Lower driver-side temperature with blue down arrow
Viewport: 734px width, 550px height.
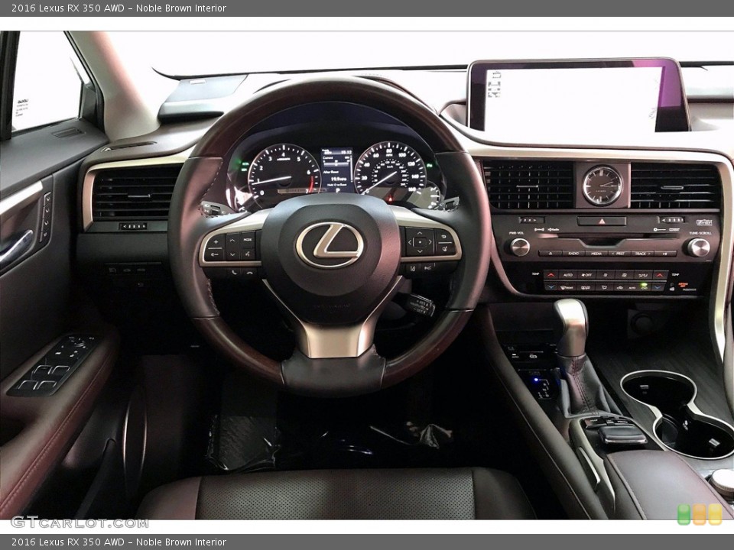pyautogui.click(x=551, y=287)
